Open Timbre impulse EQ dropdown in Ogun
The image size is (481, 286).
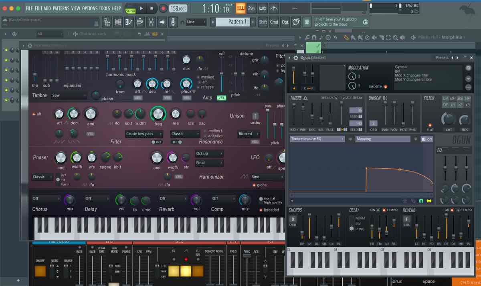[x=317, y=139]
